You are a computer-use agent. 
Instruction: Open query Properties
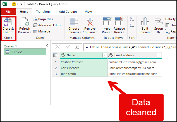click(x=43, y=19)
